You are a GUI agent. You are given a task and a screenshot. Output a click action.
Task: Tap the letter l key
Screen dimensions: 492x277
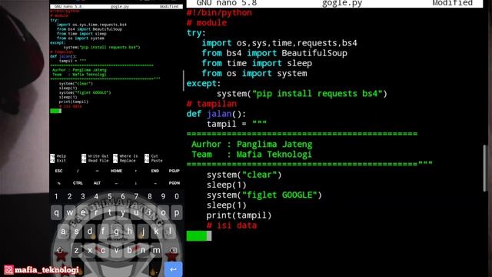pos(170,232)
